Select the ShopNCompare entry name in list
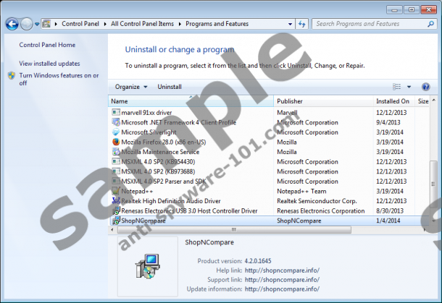 pyautogui.click(x=143, y=221)
